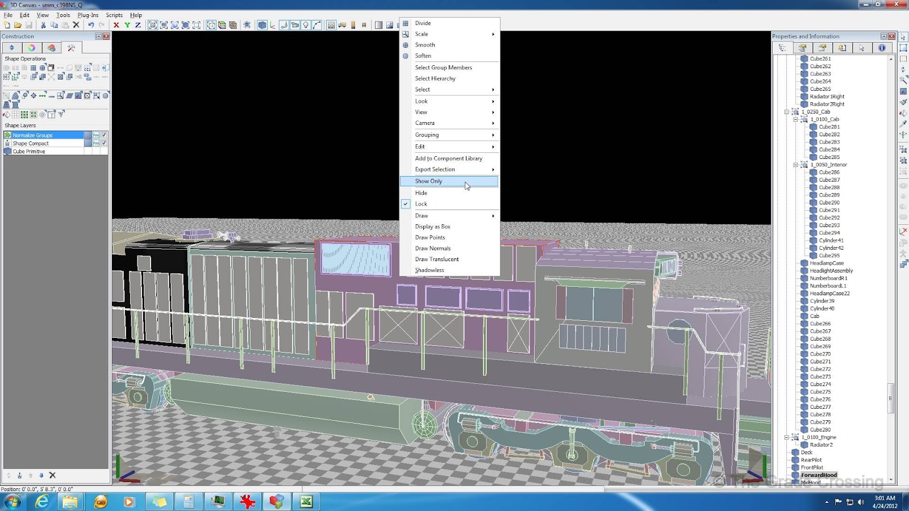Click the up-down arrows tab in Construction panel

point(12,48)
